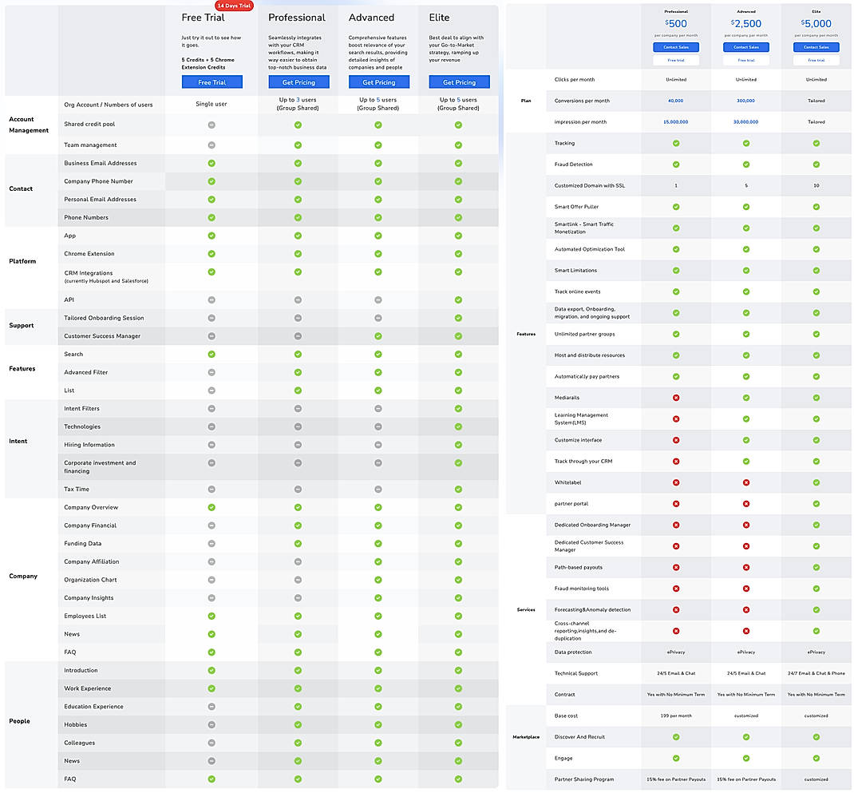Click the 14 Days Trial red badge
The height and width of the screenshot is (793, 854).
234,6
